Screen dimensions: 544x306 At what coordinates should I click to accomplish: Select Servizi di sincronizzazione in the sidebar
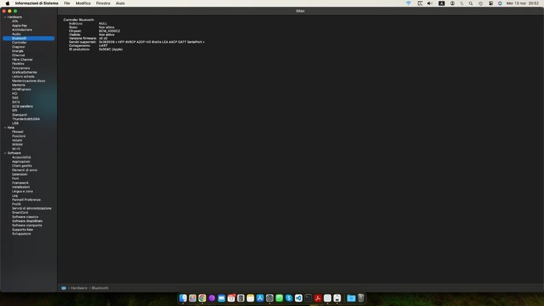point(31,208)
